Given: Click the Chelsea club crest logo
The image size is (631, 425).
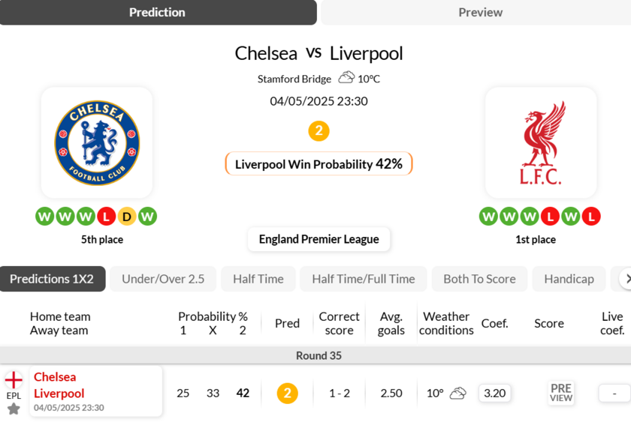Looking at the screenshot, I should (x=97, y=143).
